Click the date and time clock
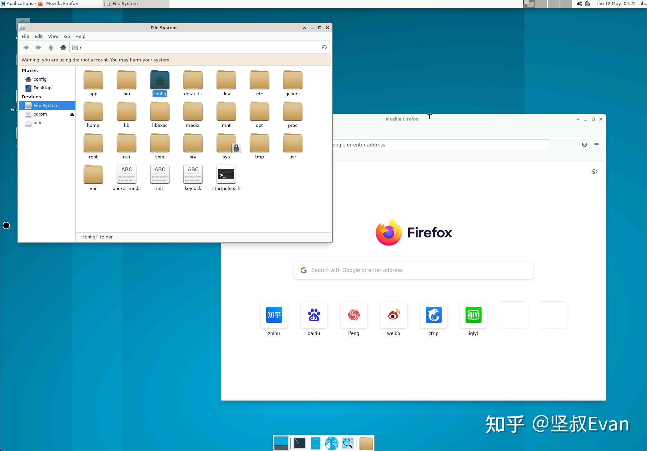Image resolution: width=647 pixels, height=451 pixels. point(615,4)
